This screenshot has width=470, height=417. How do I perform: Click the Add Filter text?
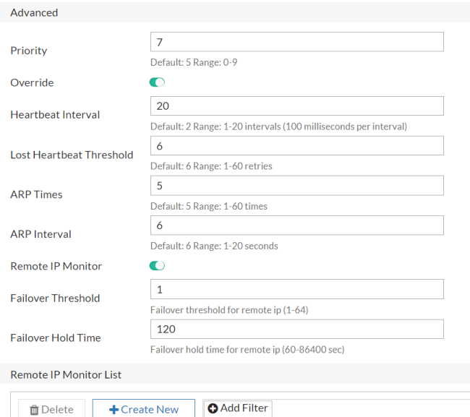(x=244, y=408)
